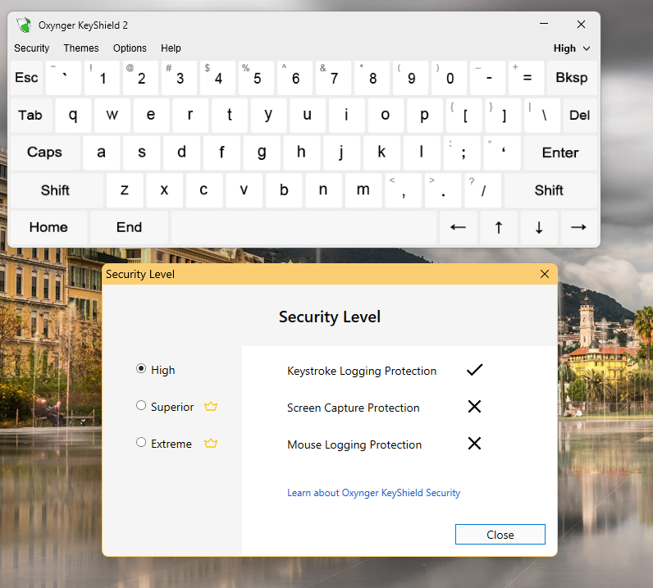Open the Security menu
Image resolution: width=653 pixels, height=588 pixels.
tap(32, 48)
